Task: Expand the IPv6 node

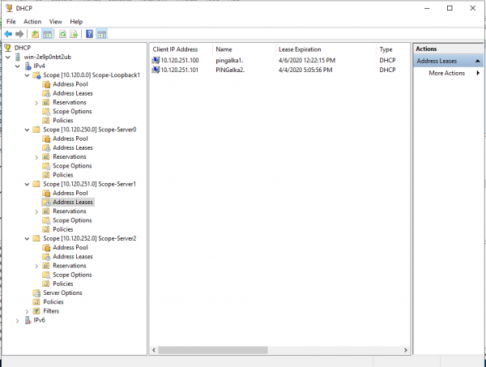Action: (18, 320)
